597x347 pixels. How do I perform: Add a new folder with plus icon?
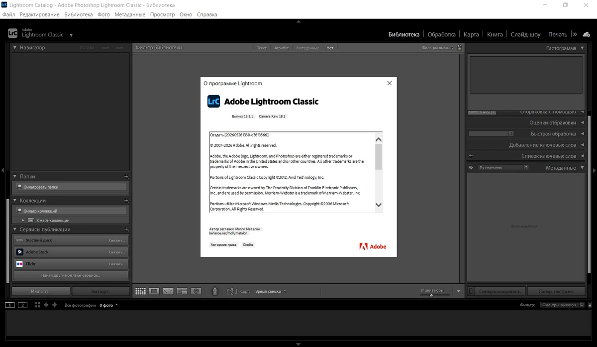[126, 176]
